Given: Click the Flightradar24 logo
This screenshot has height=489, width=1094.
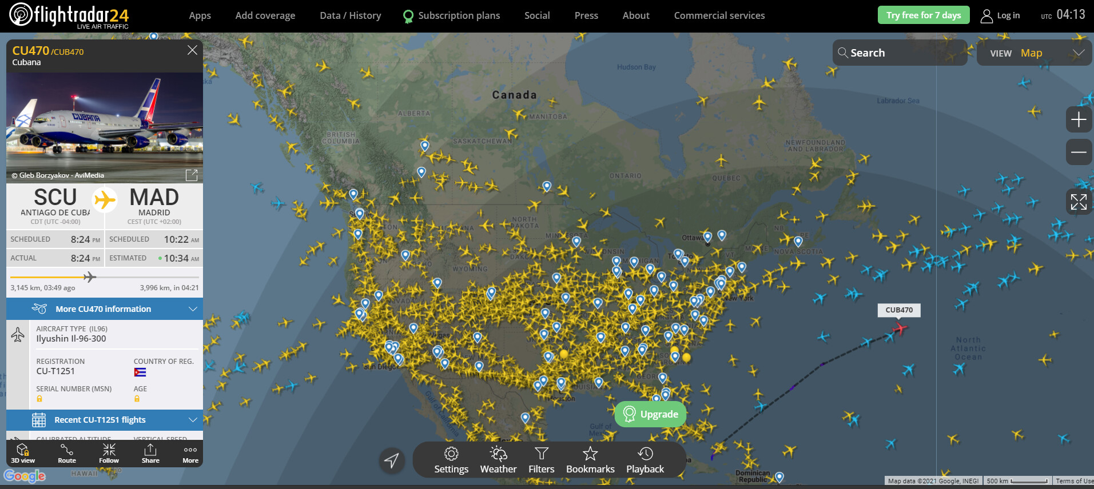Looking at the screenshot, I should point(69,15).
